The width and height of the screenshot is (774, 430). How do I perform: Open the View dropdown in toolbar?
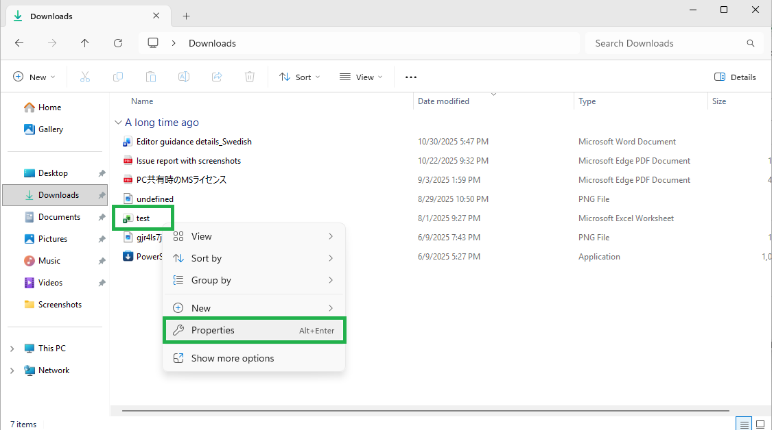(361, 77)
